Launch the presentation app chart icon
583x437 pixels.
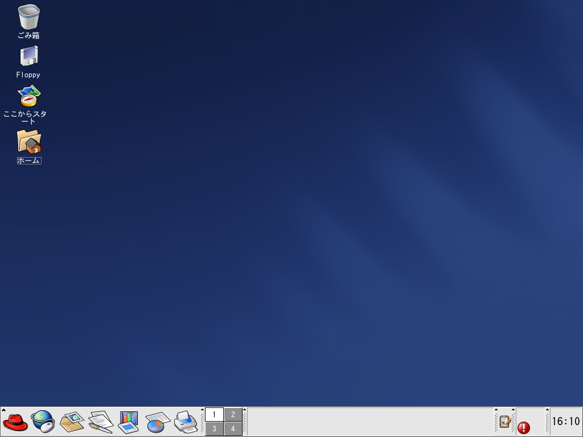(x=128, y=422)
